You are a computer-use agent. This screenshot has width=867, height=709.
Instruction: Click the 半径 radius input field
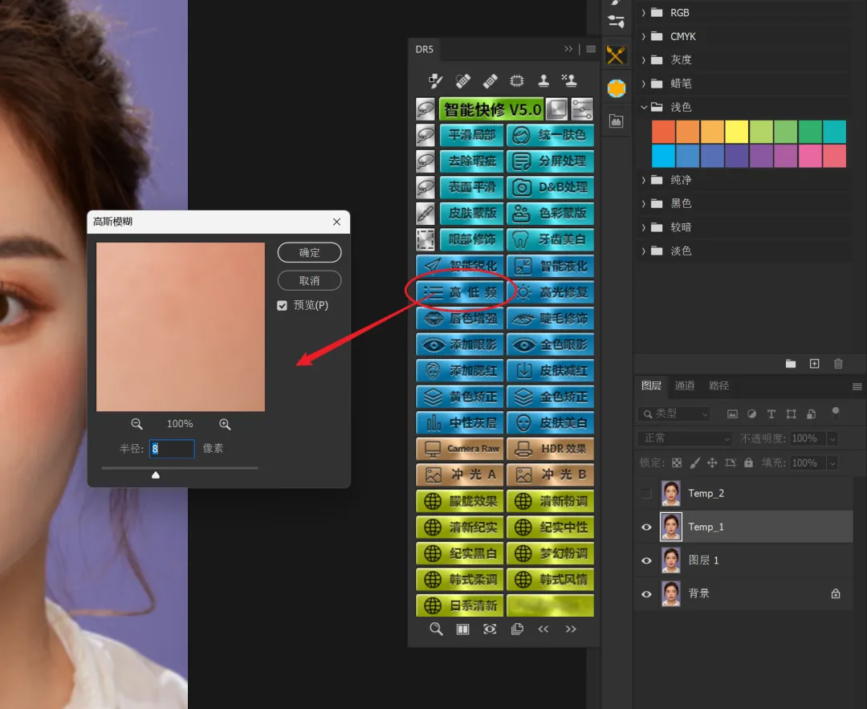[x=172, y=449]
